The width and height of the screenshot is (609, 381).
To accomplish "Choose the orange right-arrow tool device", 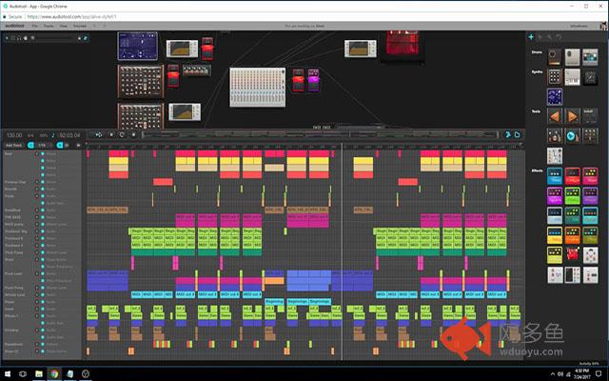I will point(572,116).
